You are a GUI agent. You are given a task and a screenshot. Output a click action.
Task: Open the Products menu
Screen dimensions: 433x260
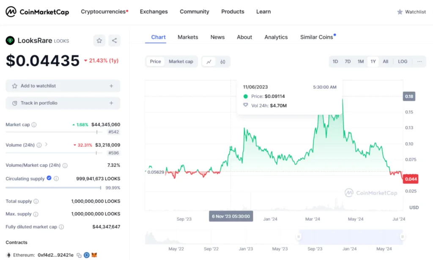point(233,11)
